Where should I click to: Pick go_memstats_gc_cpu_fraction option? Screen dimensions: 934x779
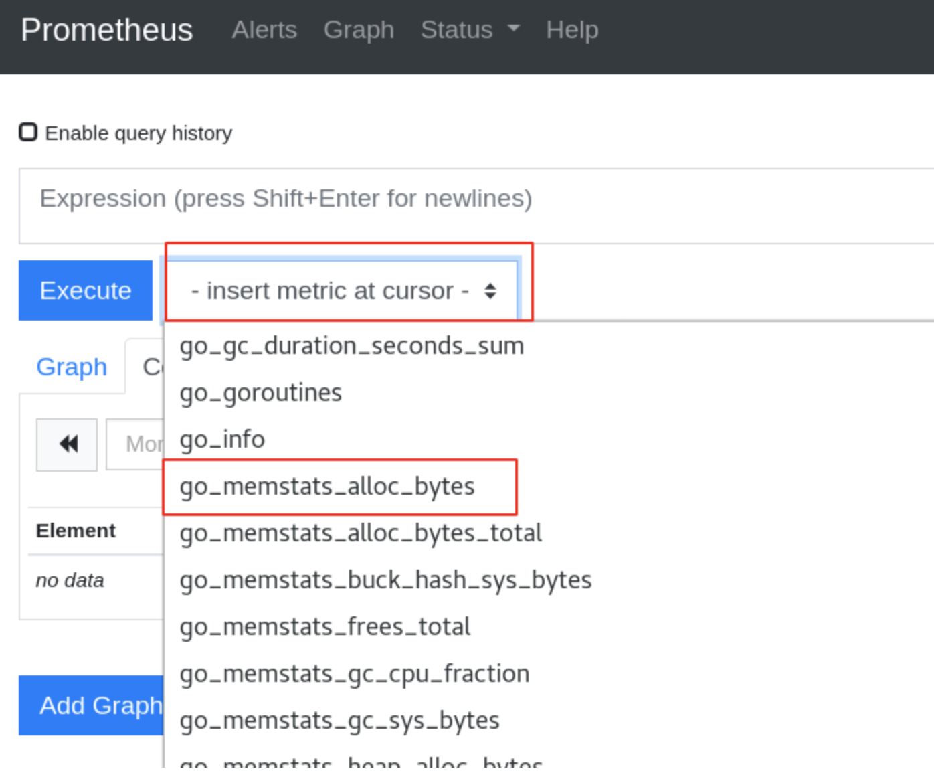coord(355,674)
